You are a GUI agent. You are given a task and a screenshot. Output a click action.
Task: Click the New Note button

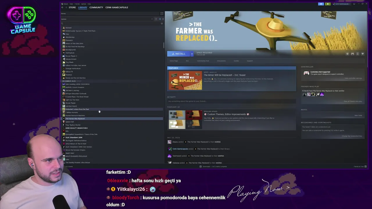[x=358, y=116]
